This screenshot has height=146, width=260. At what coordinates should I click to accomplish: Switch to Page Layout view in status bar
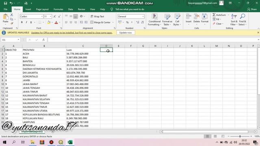tap(215, 136)
